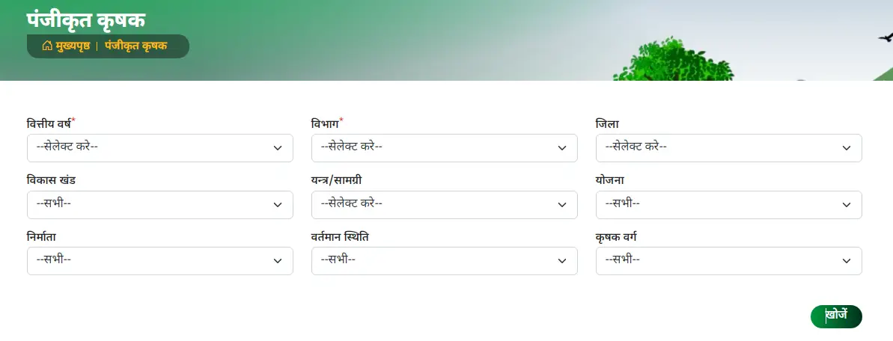Screen dimensions: 893x341
Task: Click पंजीकृत कृषक breadcrumb link
Action: 136,46
